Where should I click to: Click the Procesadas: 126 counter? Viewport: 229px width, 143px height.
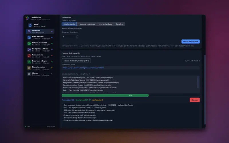(68, 100)
